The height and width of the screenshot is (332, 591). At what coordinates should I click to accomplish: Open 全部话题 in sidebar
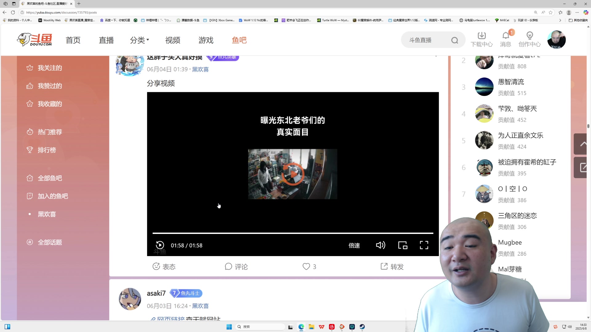[44, 242]
